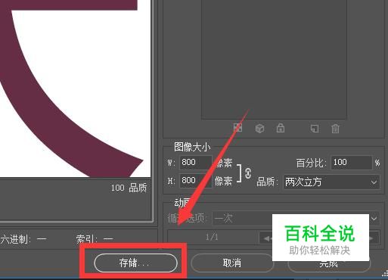Open the 循环选项 looping dropdown
Image resolution: width=388 pixels, height=280 pixels.
(296, 218)
